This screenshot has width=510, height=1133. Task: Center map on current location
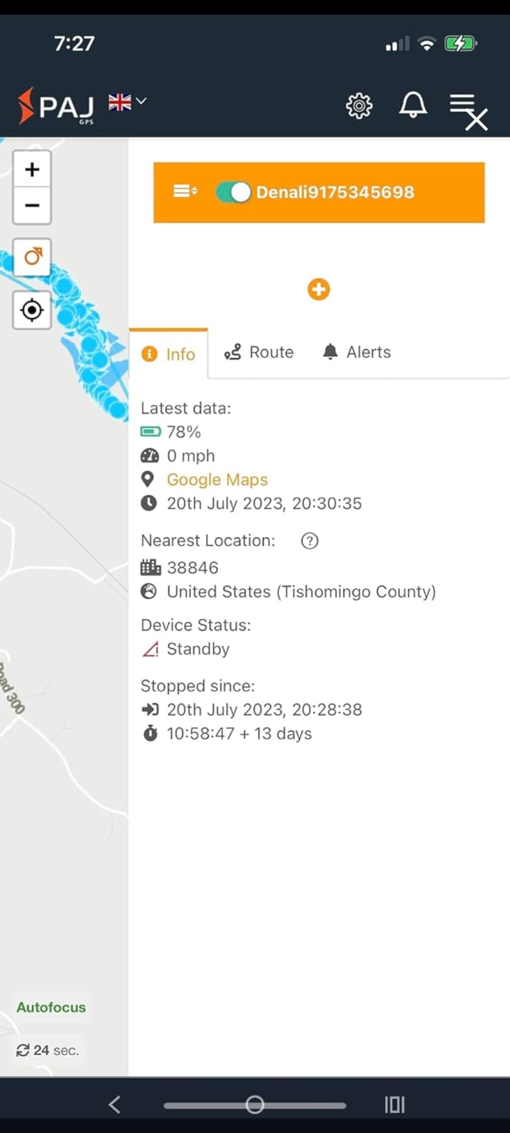[32, 310]
